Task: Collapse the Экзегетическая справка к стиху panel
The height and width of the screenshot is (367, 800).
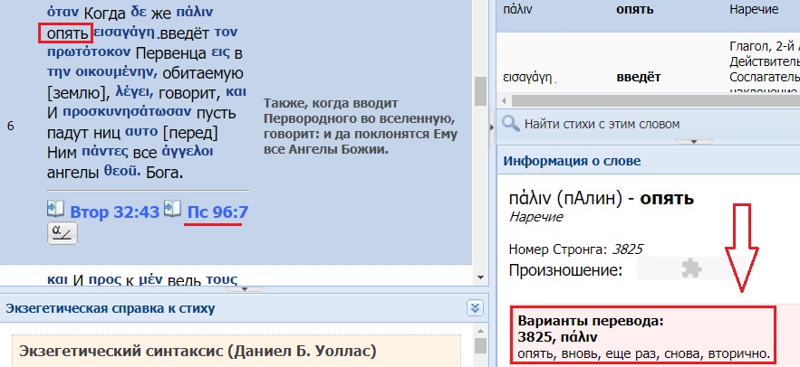Action: point(473,308)
